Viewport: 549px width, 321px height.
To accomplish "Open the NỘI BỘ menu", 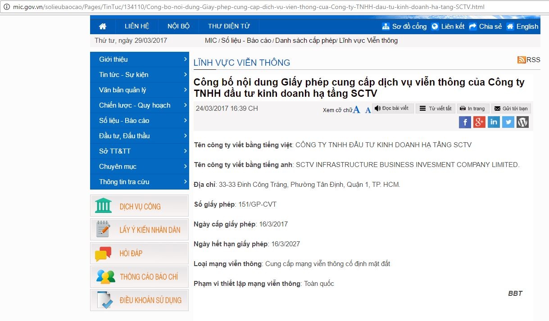I will point(179,26).
